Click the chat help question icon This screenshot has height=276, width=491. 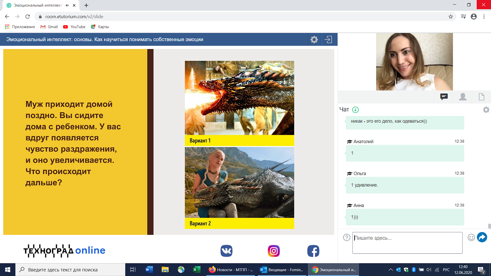click(x=347, y=237)
